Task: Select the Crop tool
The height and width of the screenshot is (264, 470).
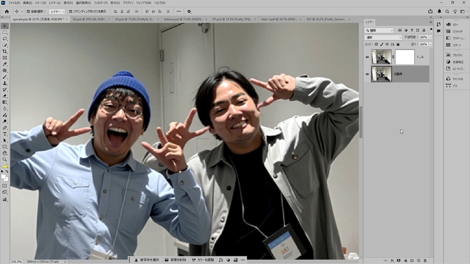Action: pos(5,51)
